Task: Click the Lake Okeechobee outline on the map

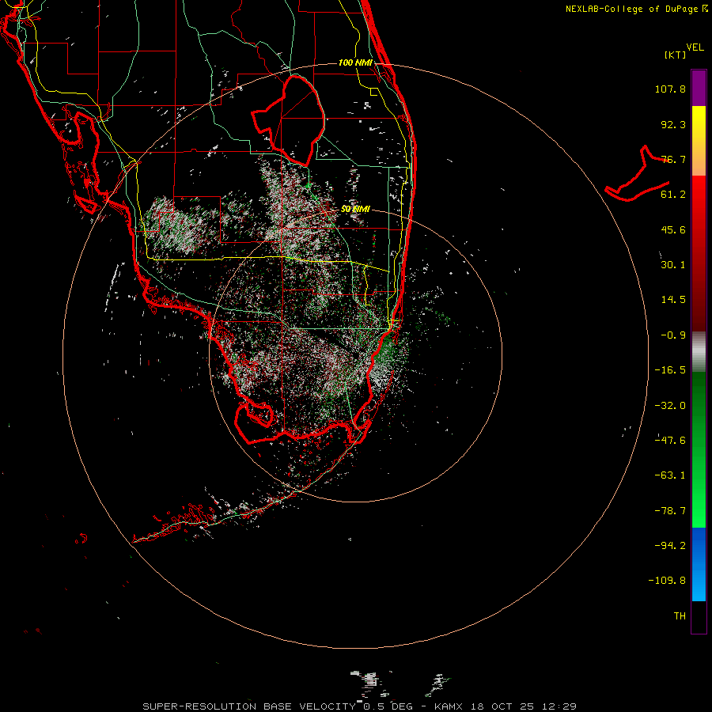Action: [289, 120]
